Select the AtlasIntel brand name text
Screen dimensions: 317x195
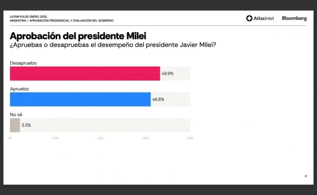(264, 19)
